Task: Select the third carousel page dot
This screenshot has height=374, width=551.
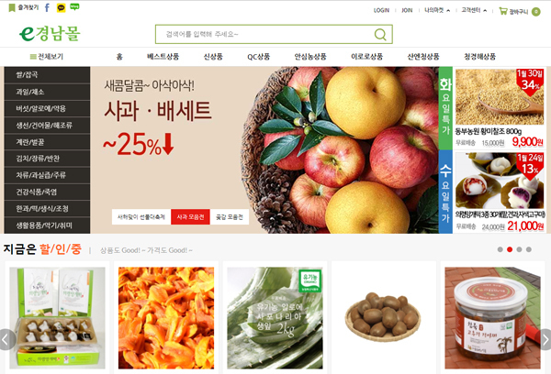Action: (519, 249)
